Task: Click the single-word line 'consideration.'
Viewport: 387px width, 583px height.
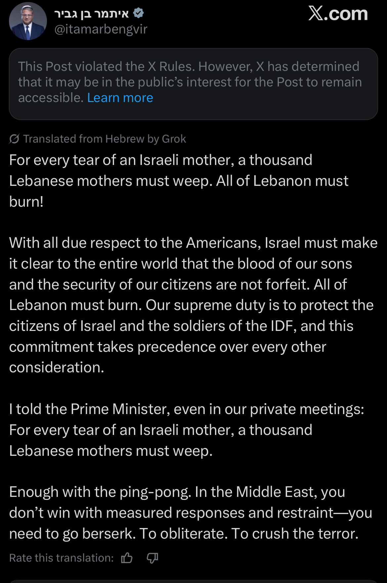Action: 57,367
